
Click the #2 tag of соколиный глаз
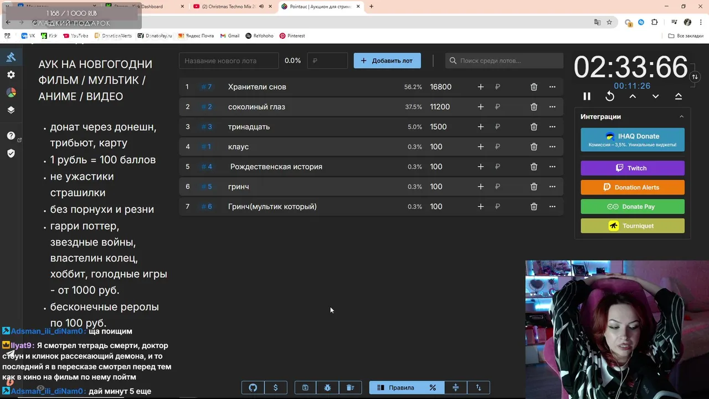[x=207, y=107]
